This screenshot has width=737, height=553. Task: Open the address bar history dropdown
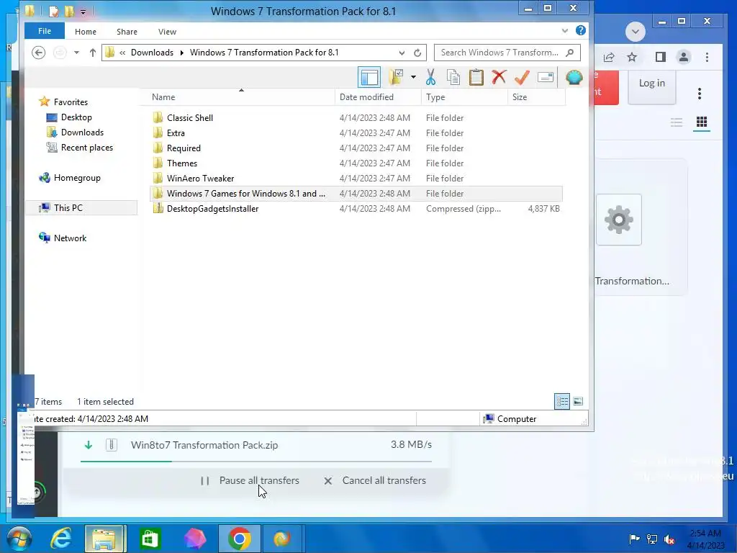pyautogui.click(x=402, y=53)
